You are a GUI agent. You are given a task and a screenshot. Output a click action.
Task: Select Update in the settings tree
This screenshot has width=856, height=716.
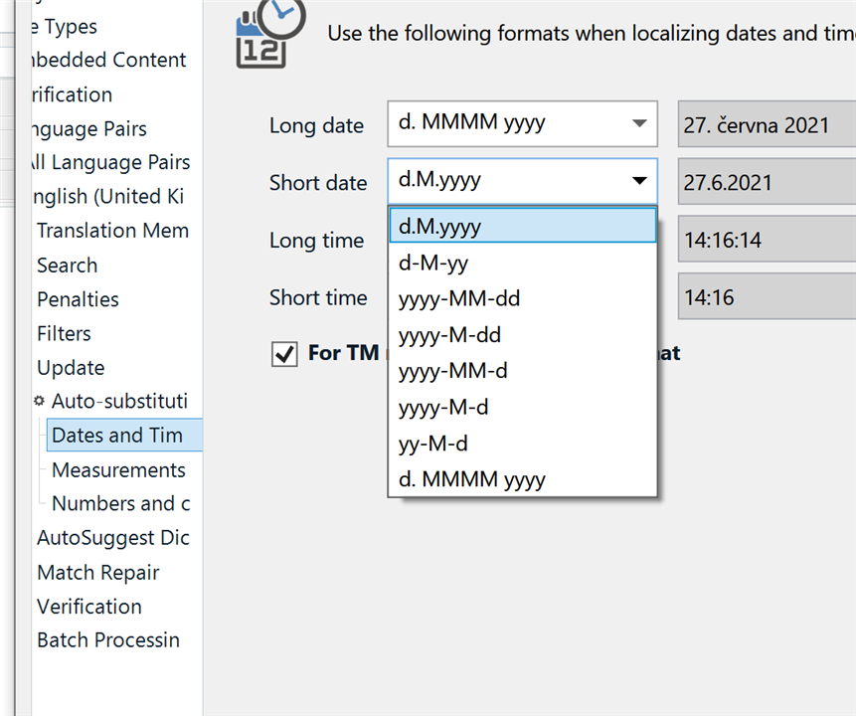(x=70, y=367)
